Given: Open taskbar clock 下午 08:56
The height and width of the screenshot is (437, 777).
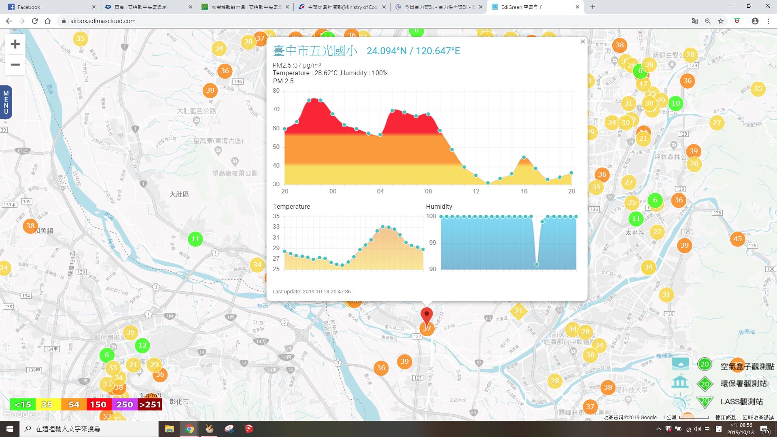Looking at the screenshot, I should pos(740,429).
